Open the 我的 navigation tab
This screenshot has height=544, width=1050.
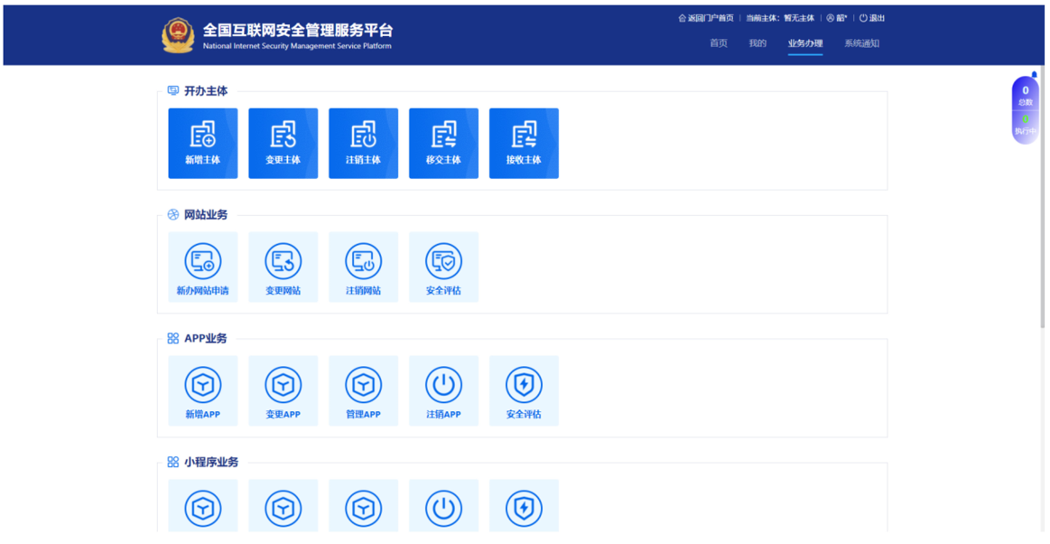point(757,43)
